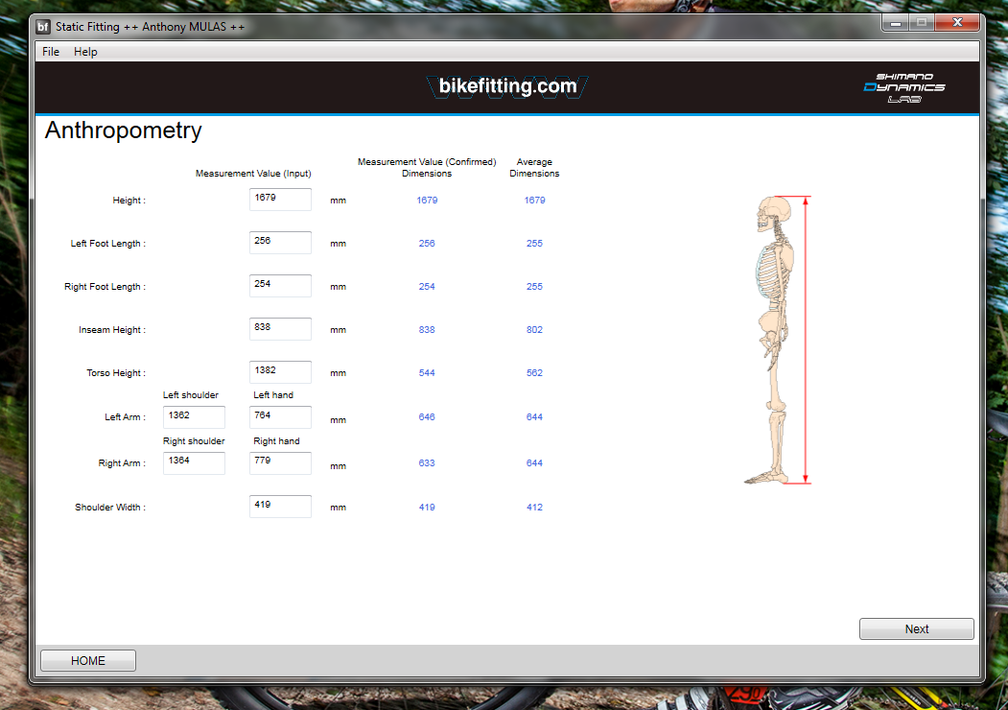This screenshot has height=710, width=1008.
Task: Click the Left Arm label
Action: pyautogui.click(x=126, y=416)
